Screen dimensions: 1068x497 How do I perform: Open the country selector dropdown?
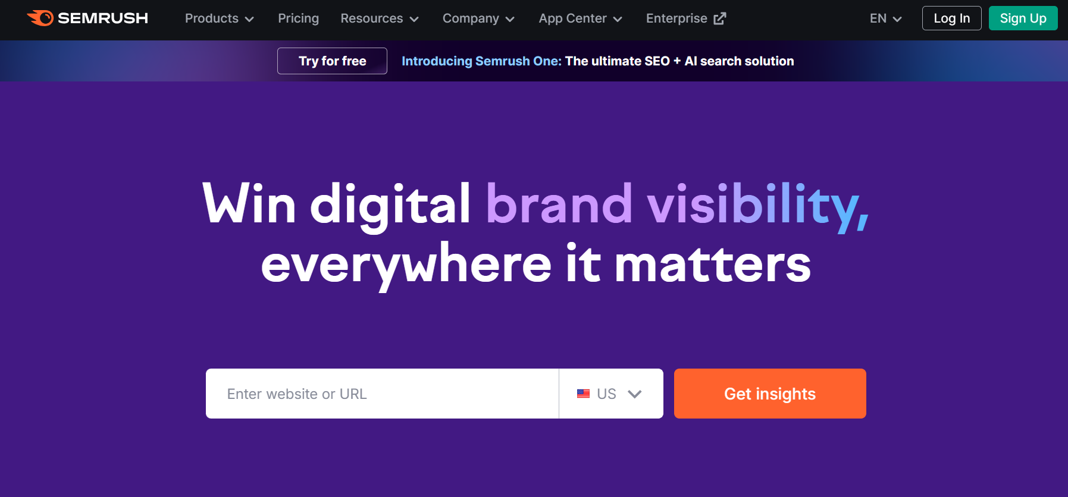(610, 393)
